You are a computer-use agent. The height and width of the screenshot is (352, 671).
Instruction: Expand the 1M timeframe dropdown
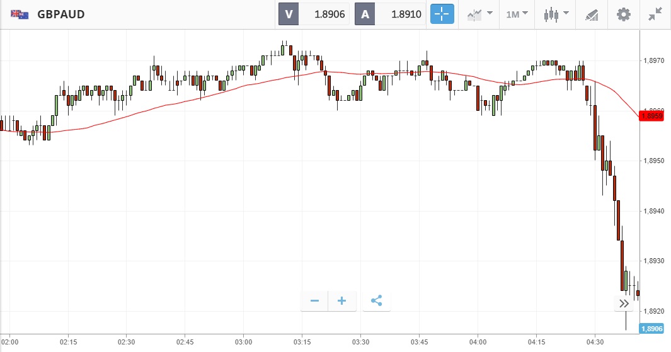[x=517, y=14]
